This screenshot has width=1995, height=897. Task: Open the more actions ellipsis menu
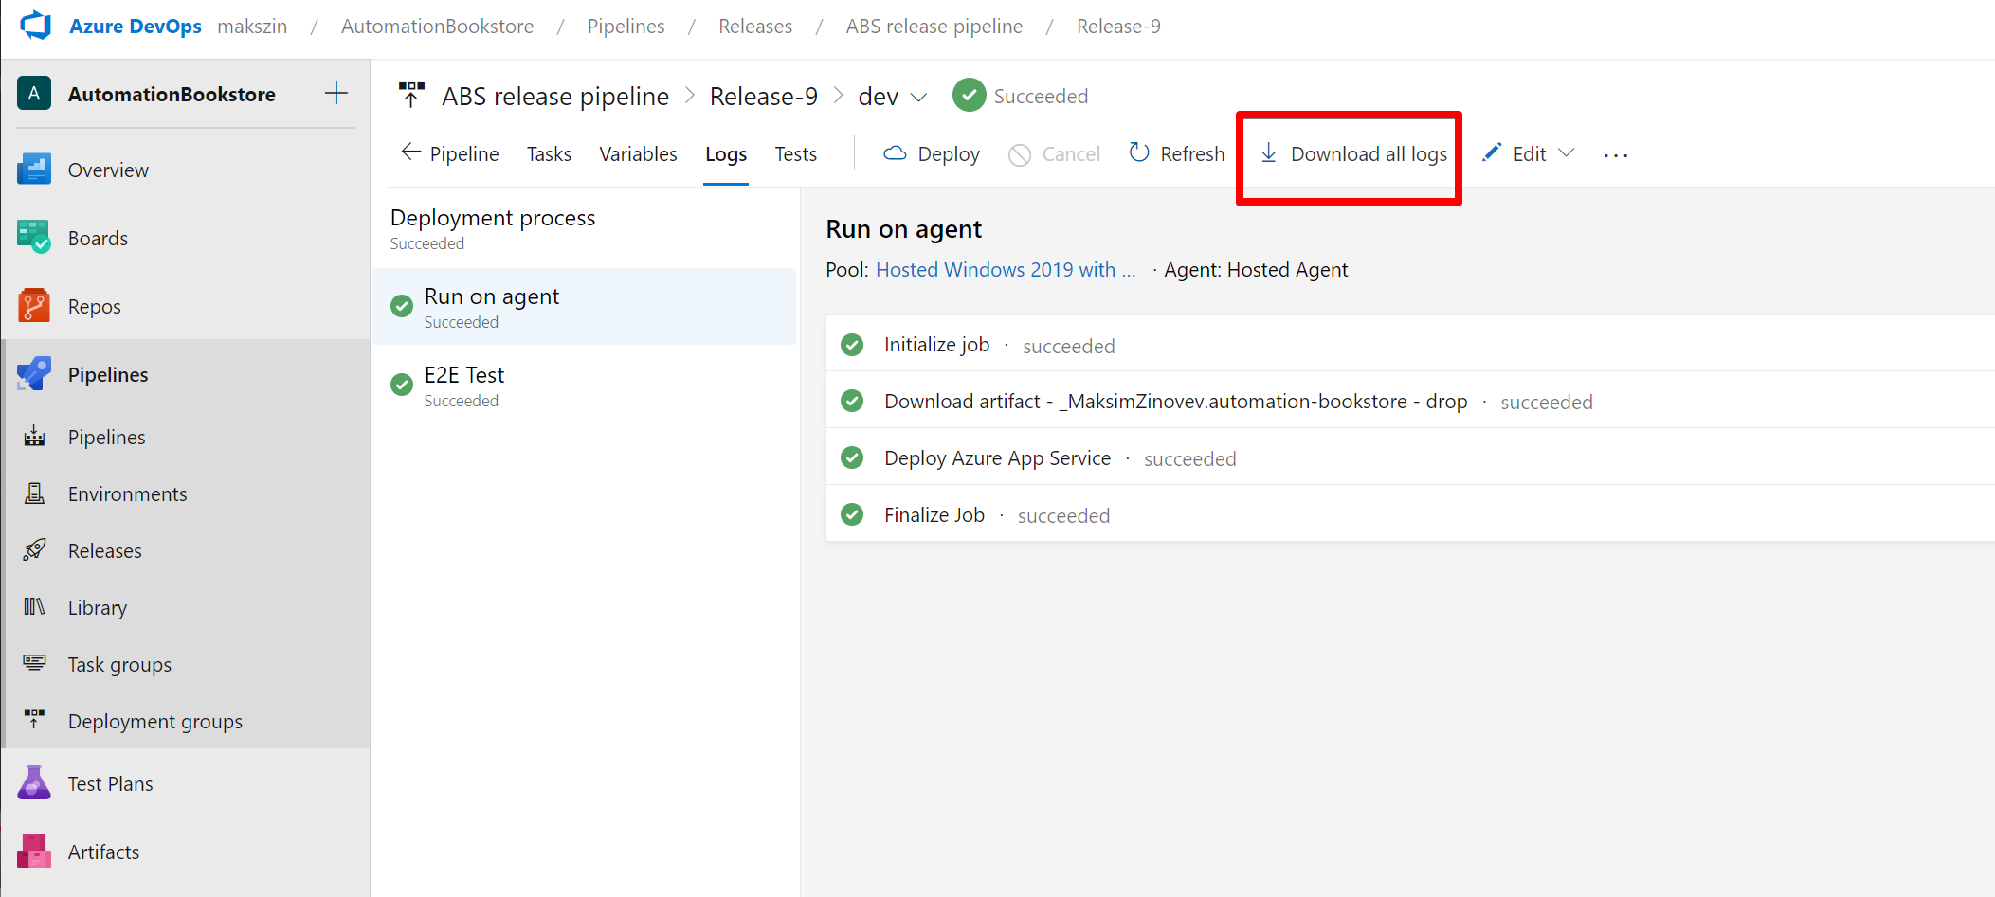click(x=1615, y=155)
